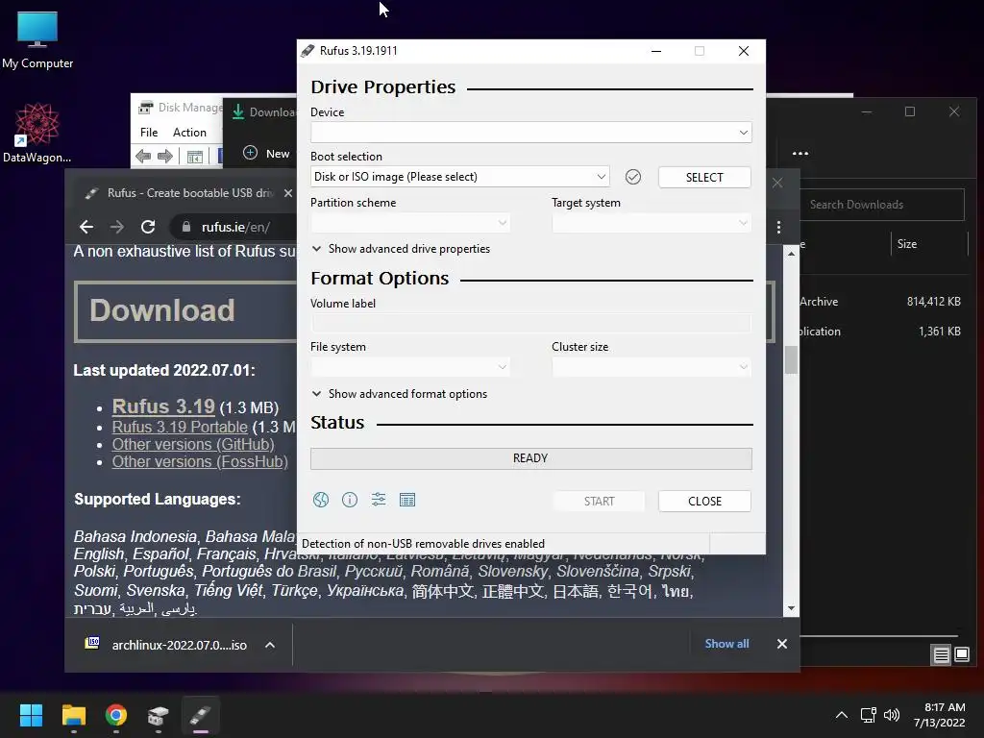Click Disk Management forward arrow icon

click(165, 156)
